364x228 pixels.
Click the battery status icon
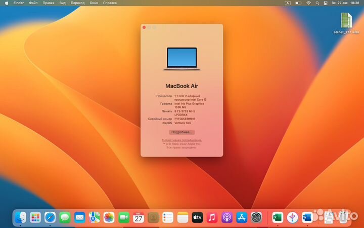pos(298,3)
